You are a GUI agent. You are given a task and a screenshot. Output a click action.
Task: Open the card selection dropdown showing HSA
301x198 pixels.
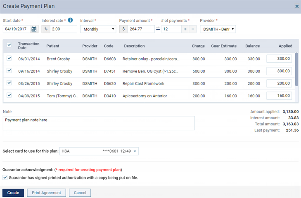tap(99, 151)
